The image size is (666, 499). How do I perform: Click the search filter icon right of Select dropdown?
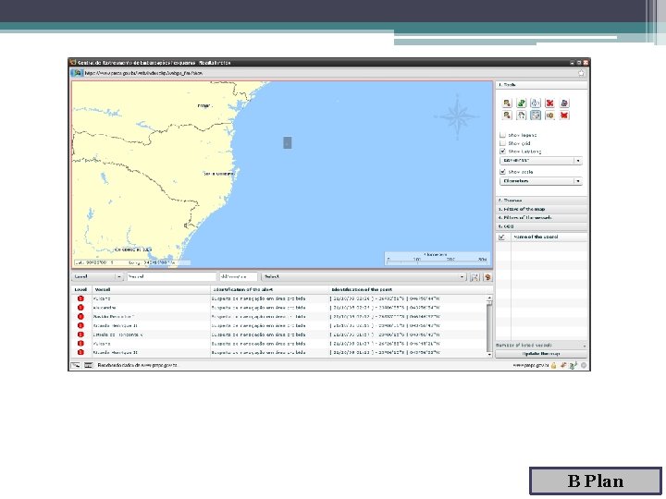[x=475, y=277]
